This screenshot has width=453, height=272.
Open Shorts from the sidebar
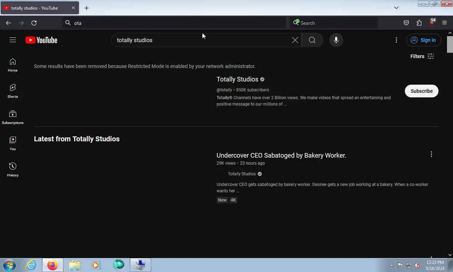(13, 91)
